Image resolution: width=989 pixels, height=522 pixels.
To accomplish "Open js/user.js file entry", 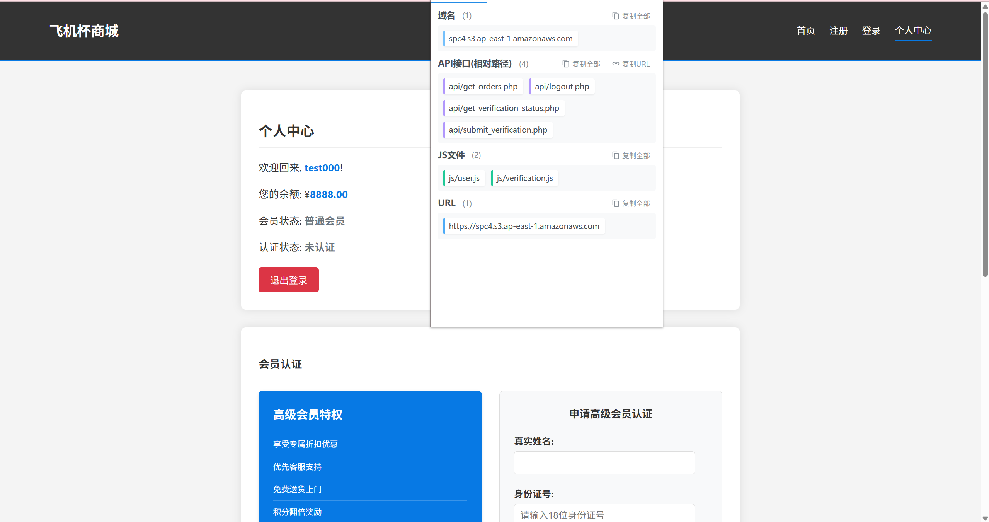I will (x=464, y=178).
